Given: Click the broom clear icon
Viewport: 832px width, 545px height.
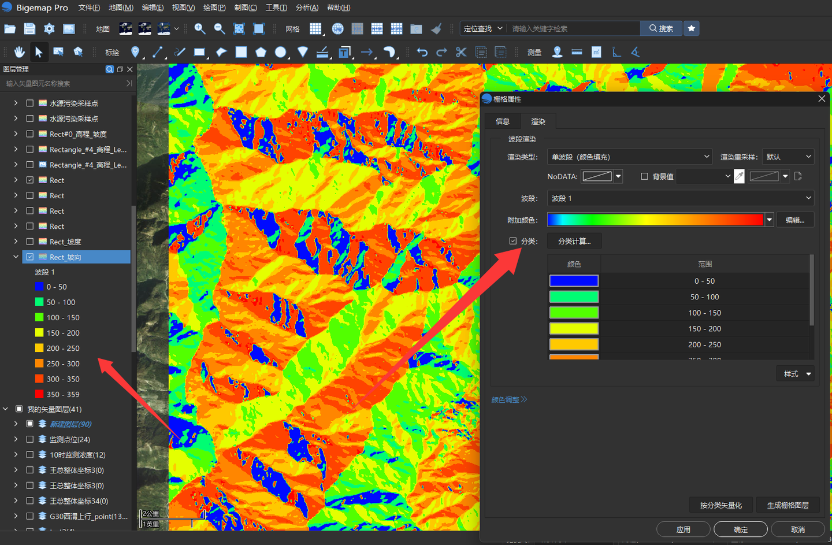Looking at the screenshot, I should coord(436,28).
